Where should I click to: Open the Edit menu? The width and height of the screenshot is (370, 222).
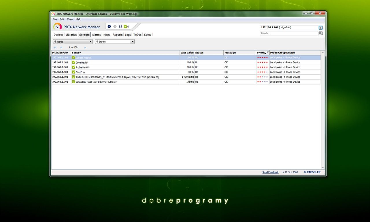[x=62, y=19]
